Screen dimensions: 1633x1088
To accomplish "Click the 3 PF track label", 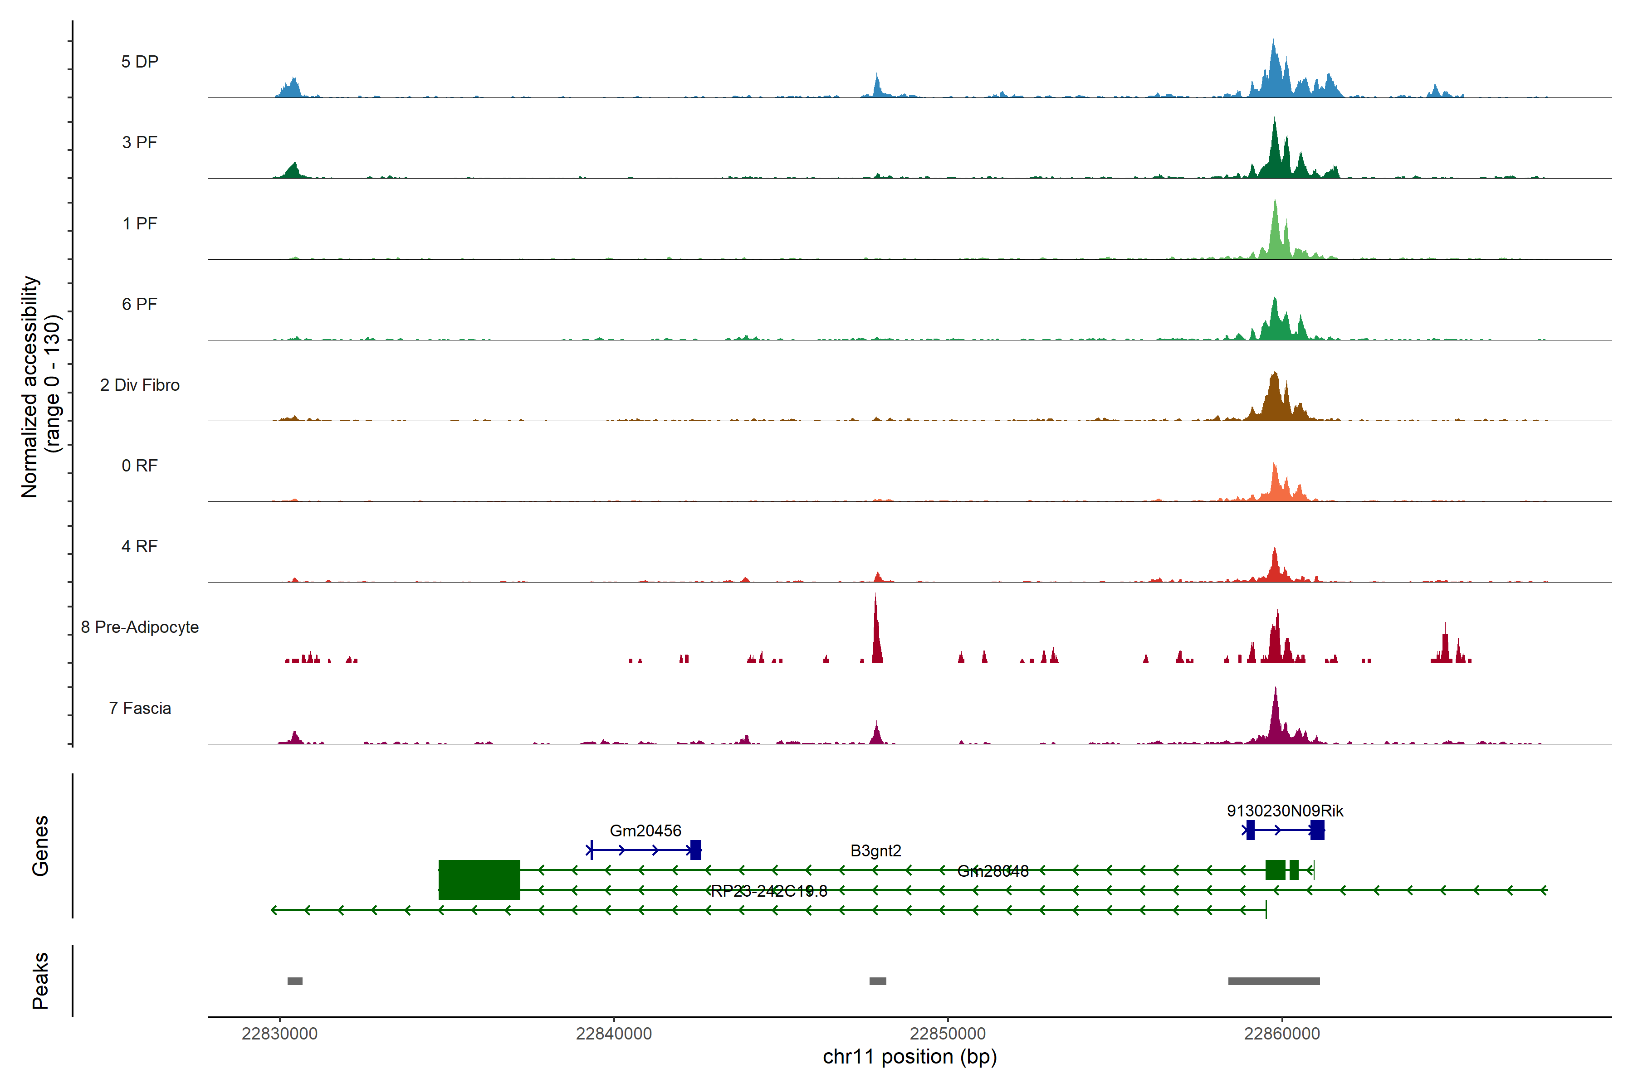I will [x=140, y=142].
